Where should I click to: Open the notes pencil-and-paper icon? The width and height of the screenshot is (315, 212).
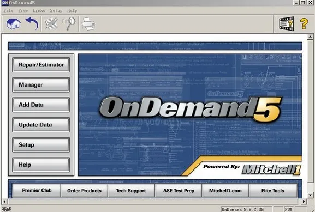[x=51, y=23]
